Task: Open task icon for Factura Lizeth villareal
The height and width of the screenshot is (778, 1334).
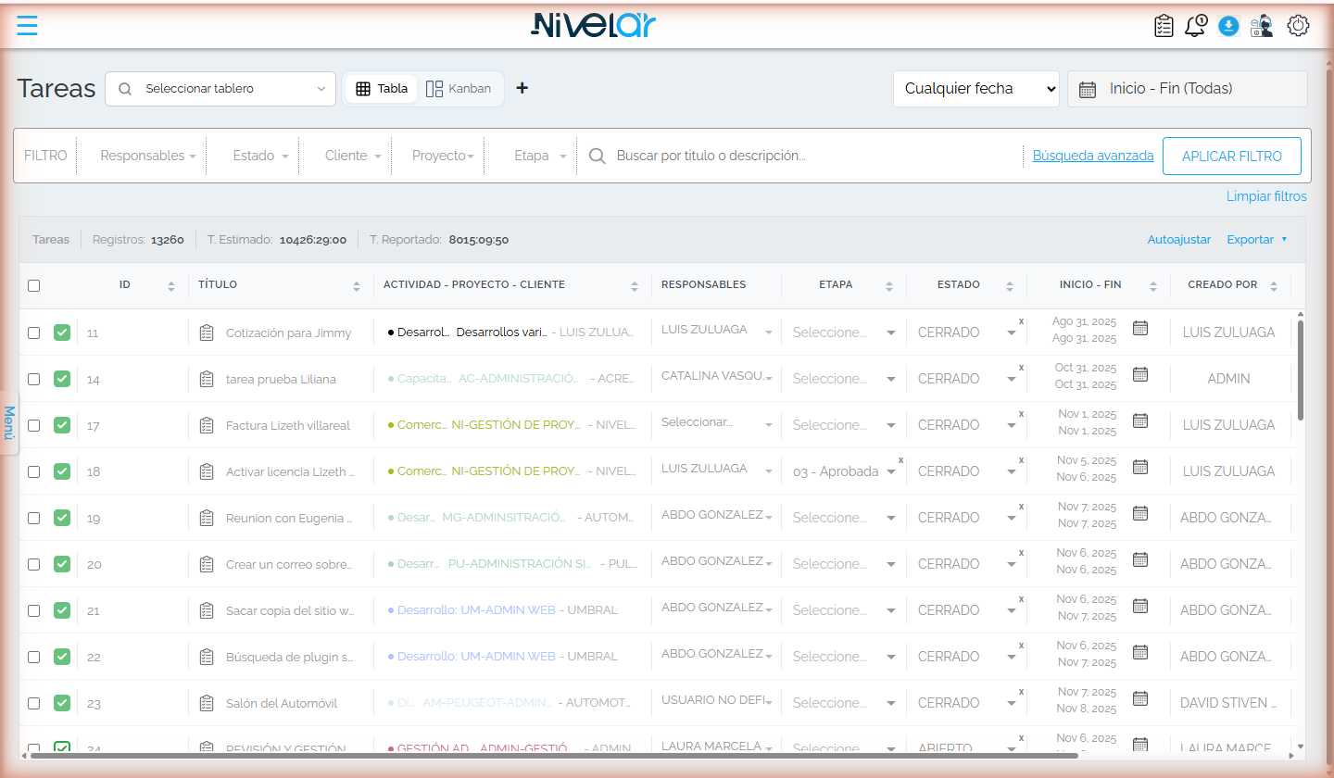Action: point(207,425)
